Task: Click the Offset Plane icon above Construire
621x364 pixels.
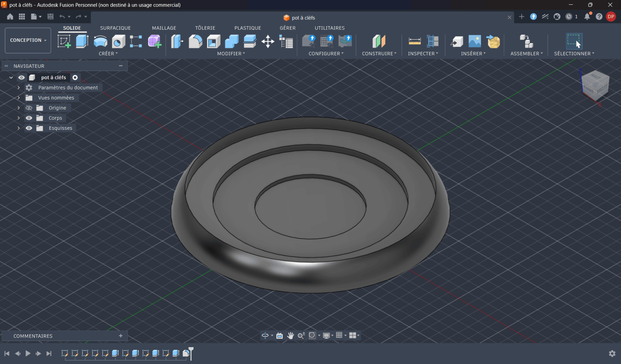Action: [x=379, y=41]
